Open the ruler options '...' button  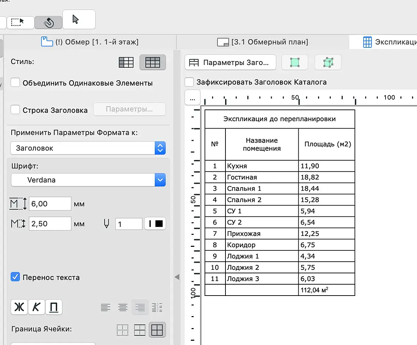click(193, 98)
